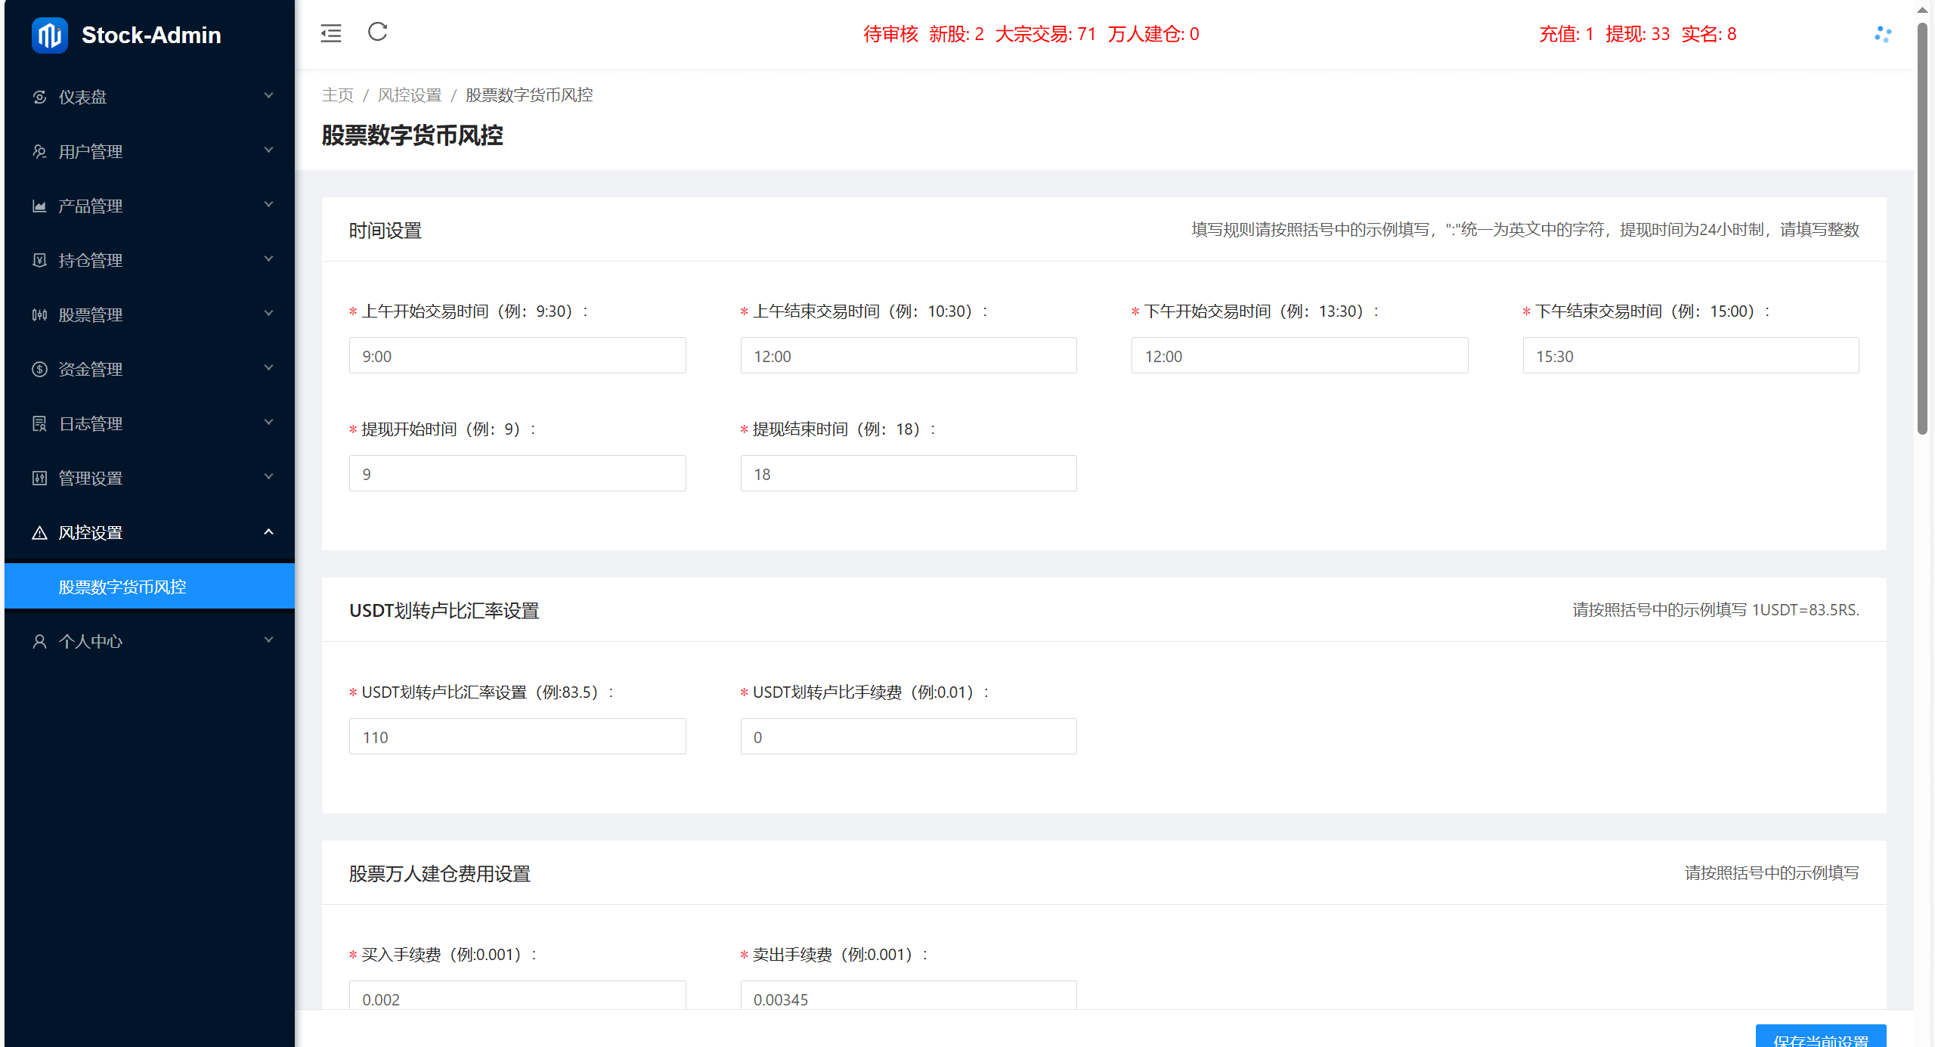This screenshot has height=1047, width=1935.
Task: Refresh the page using the reload icon
Action: pos(378,33)
